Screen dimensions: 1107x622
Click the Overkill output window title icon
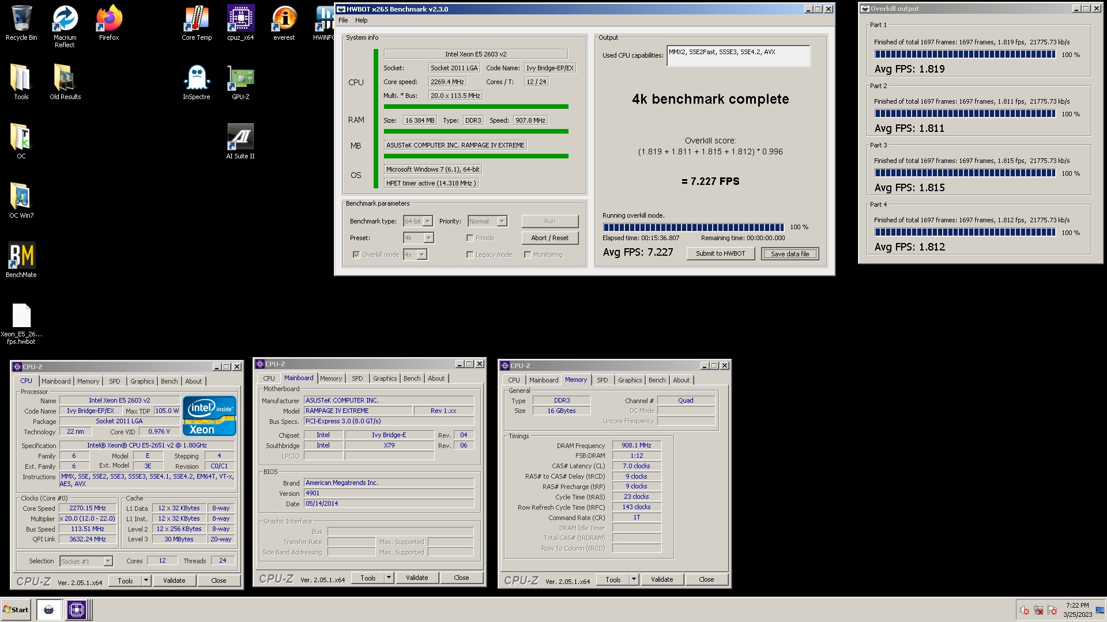pos(865,9)
